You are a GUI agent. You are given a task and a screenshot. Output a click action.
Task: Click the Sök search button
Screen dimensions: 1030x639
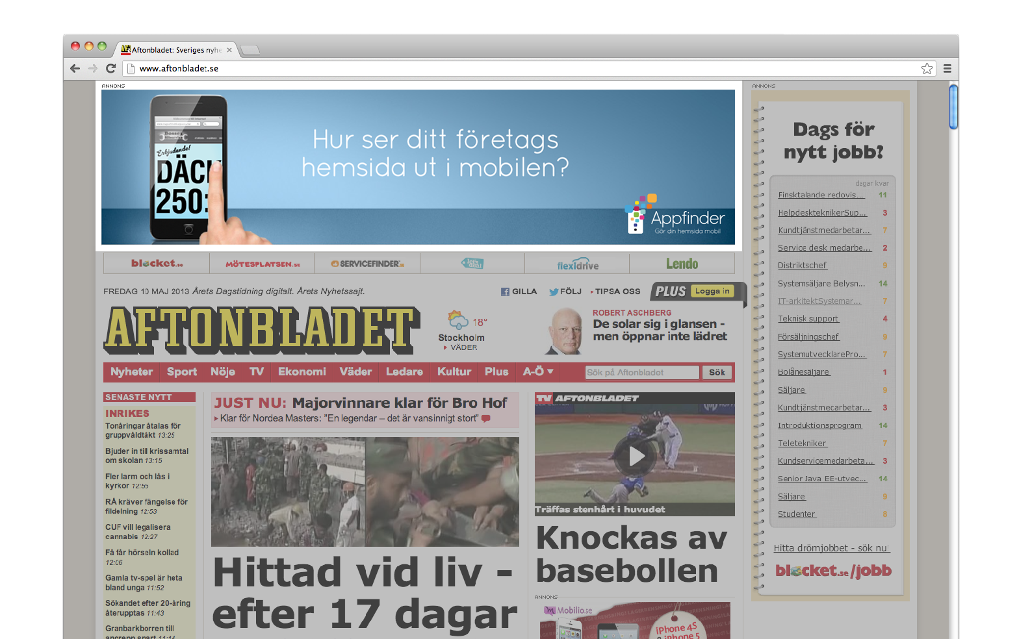click(x=717, y=373)
